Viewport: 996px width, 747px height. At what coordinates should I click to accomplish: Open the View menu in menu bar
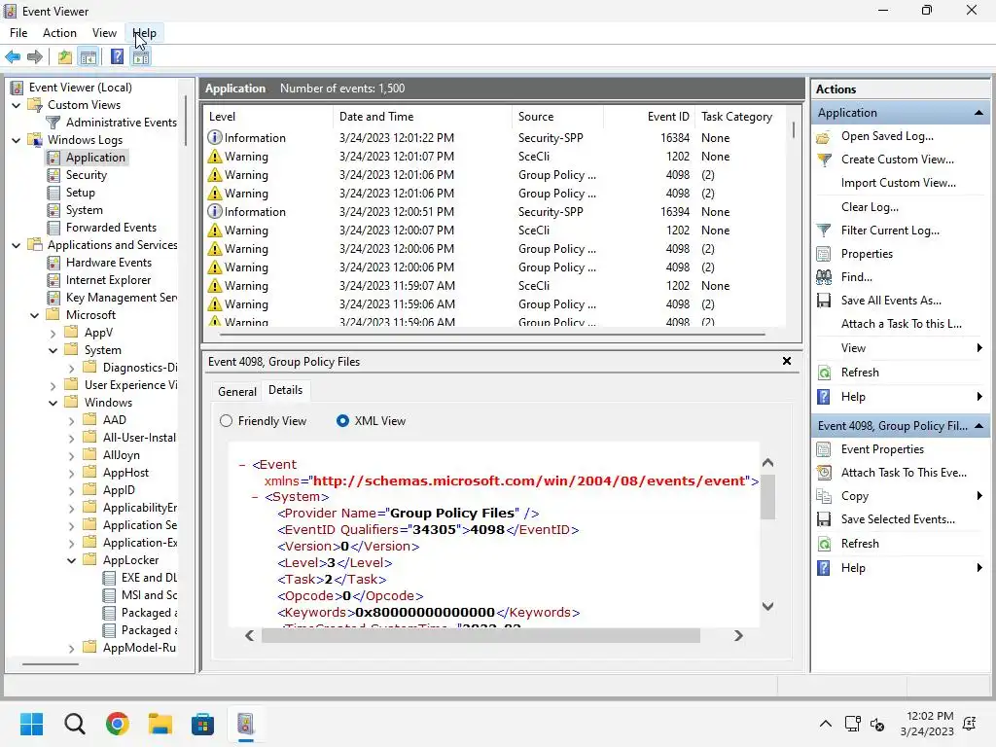click(x=104, y=33)
